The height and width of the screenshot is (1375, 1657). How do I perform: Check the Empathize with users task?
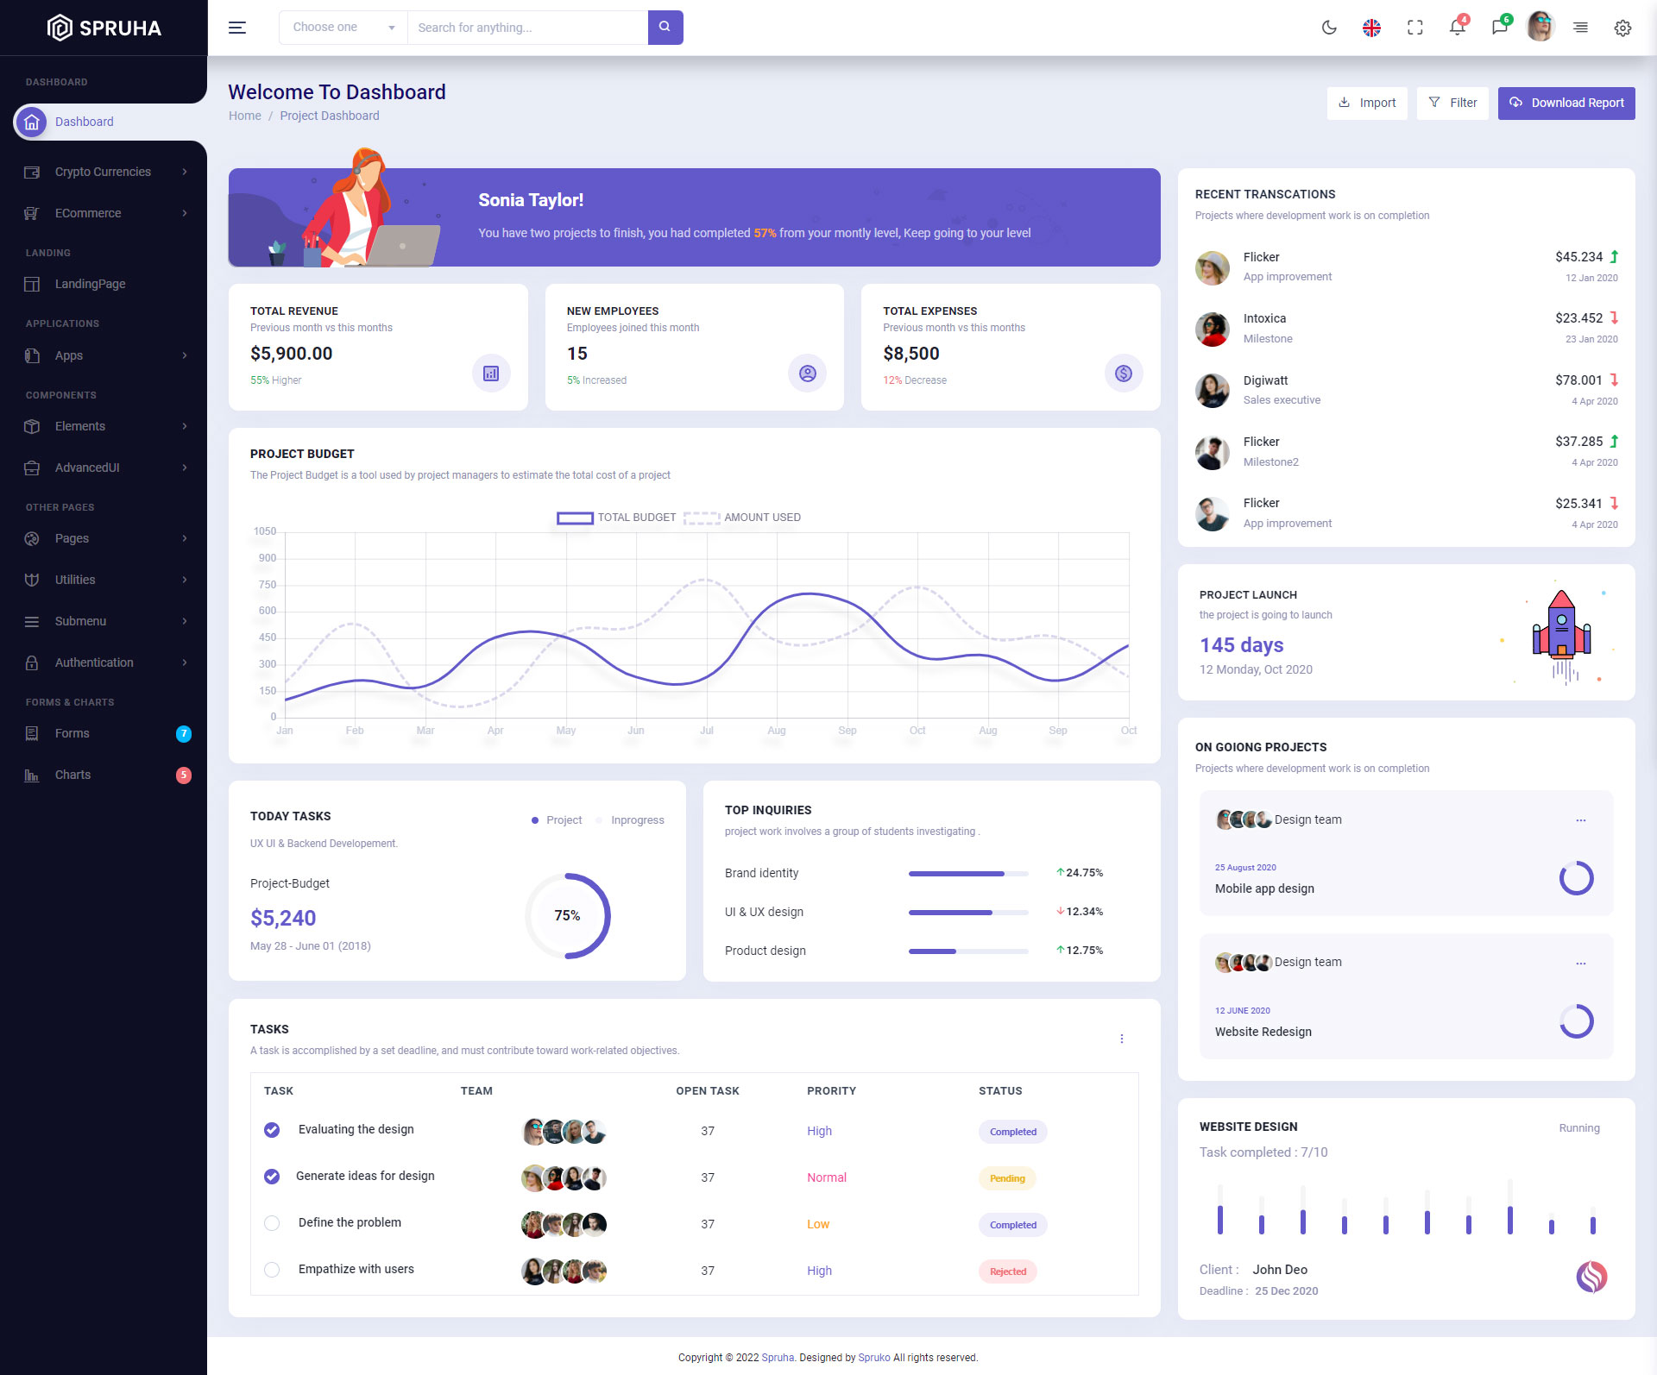[x=272, y=1270]
